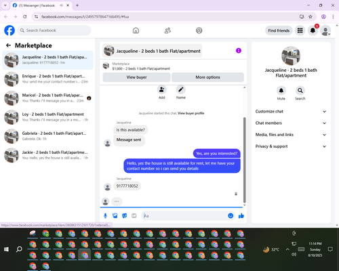Mute the tab using the audio icon
Screen dimensions: 339x271
(62, 5)
